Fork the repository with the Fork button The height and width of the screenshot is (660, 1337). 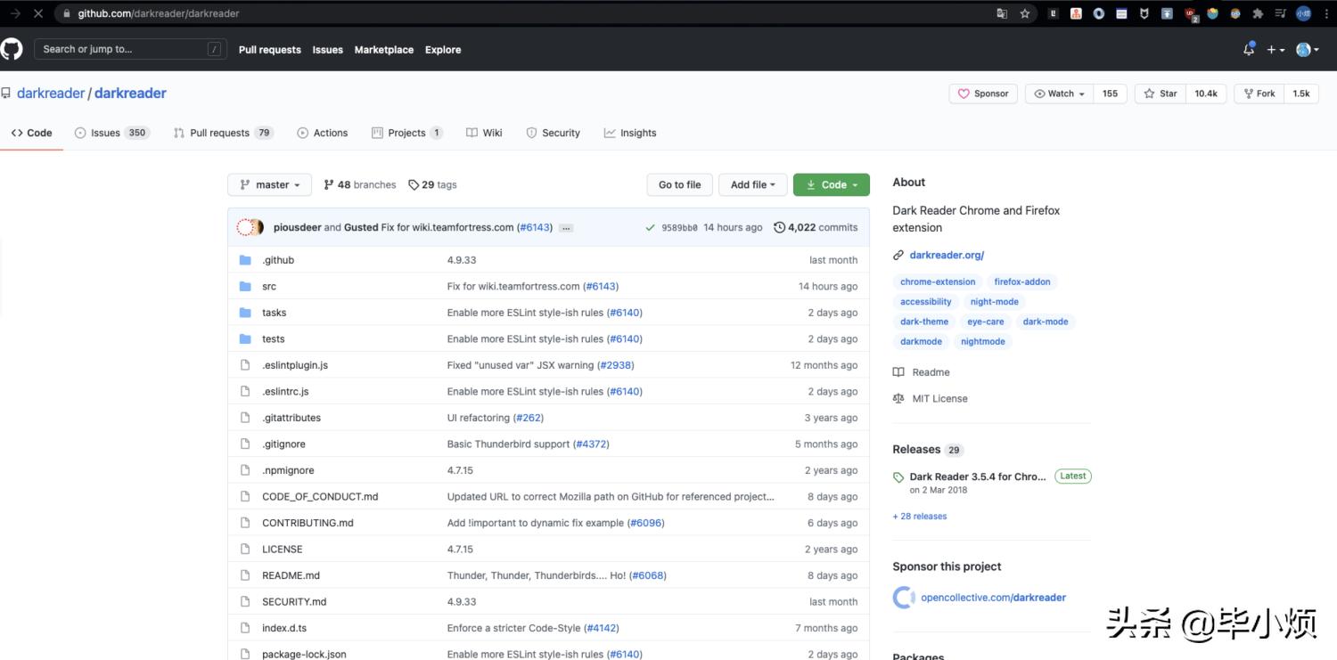coord(1258,94)
